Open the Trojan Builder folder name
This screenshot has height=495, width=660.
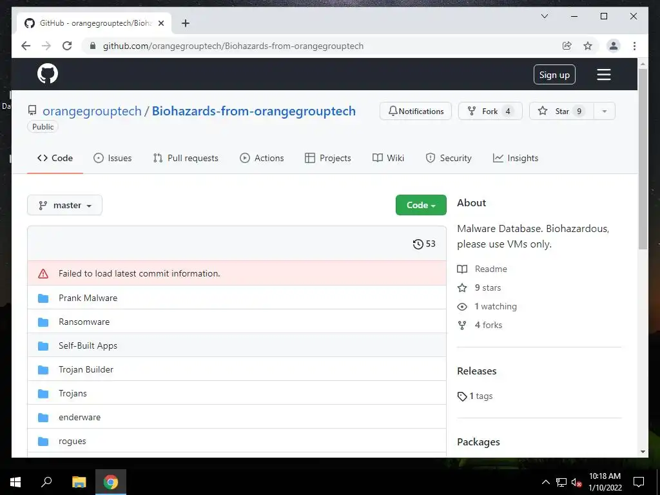click(x=86, y=369)
